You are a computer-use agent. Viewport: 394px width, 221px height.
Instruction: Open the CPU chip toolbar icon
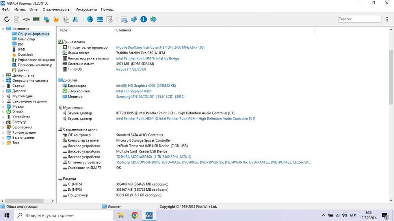pyautogui.click(x=26, y=19)
